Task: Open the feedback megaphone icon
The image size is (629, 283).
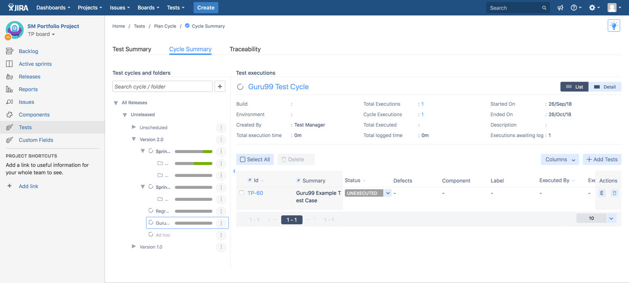Action: (x=560, y=8)
